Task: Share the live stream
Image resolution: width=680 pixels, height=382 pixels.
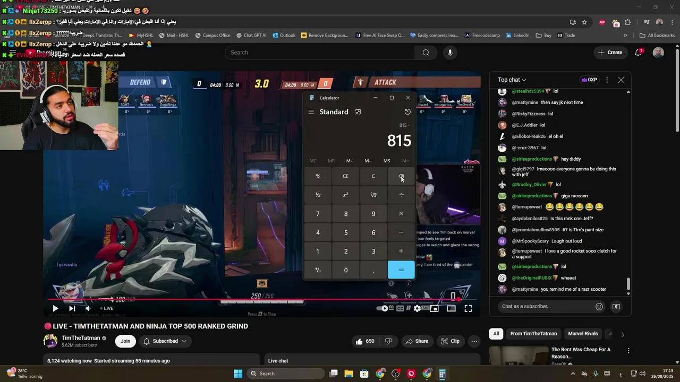Action: coord(416,341)
